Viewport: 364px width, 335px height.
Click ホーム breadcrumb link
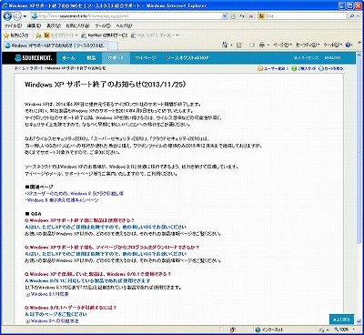19,68
